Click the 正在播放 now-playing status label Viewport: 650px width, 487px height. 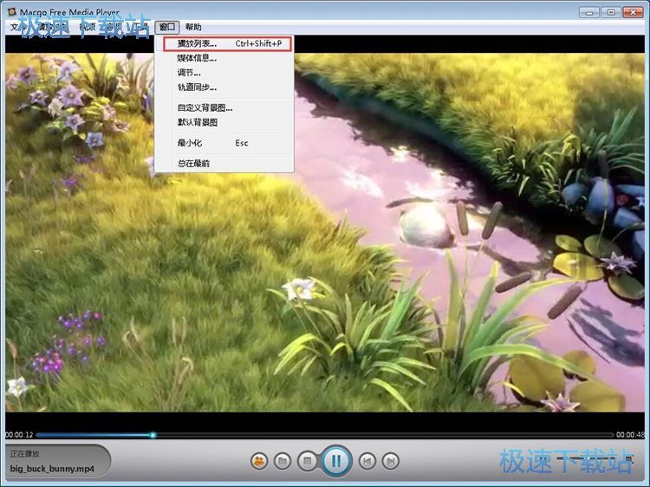25,454
